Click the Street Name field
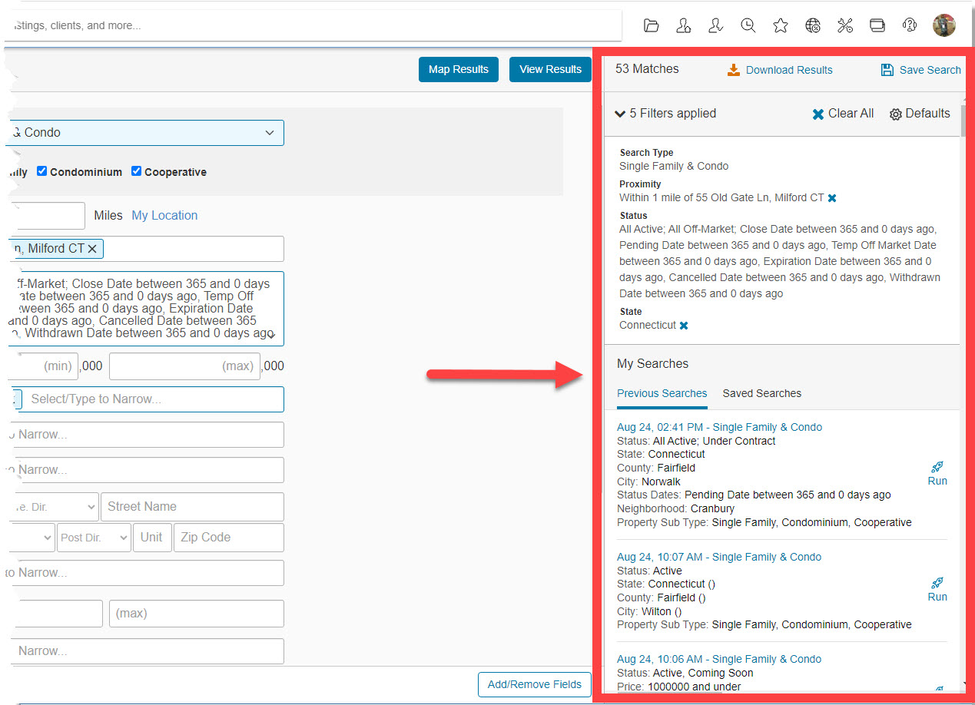Image resolution: width=975 pixels, height=705 pixels. click(x=192, y=507)
